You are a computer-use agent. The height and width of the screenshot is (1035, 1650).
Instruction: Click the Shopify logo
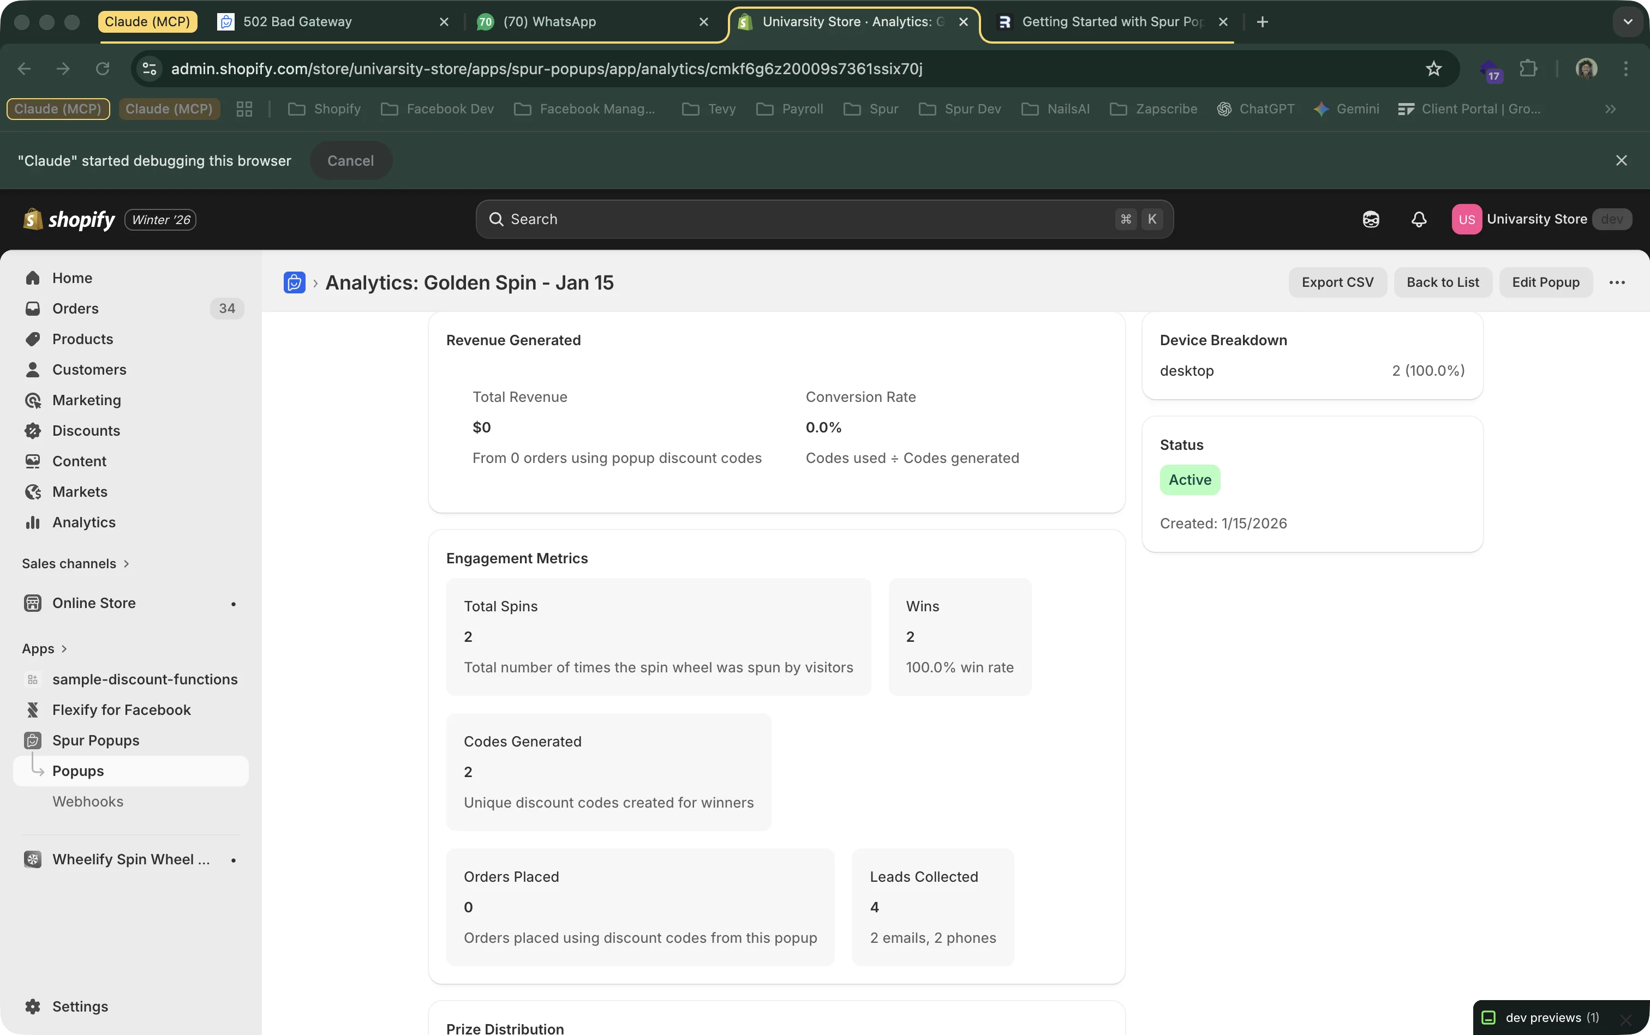pos(69,219)
